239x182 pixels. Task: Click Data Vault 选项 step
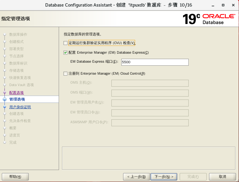tap(22, 85)
